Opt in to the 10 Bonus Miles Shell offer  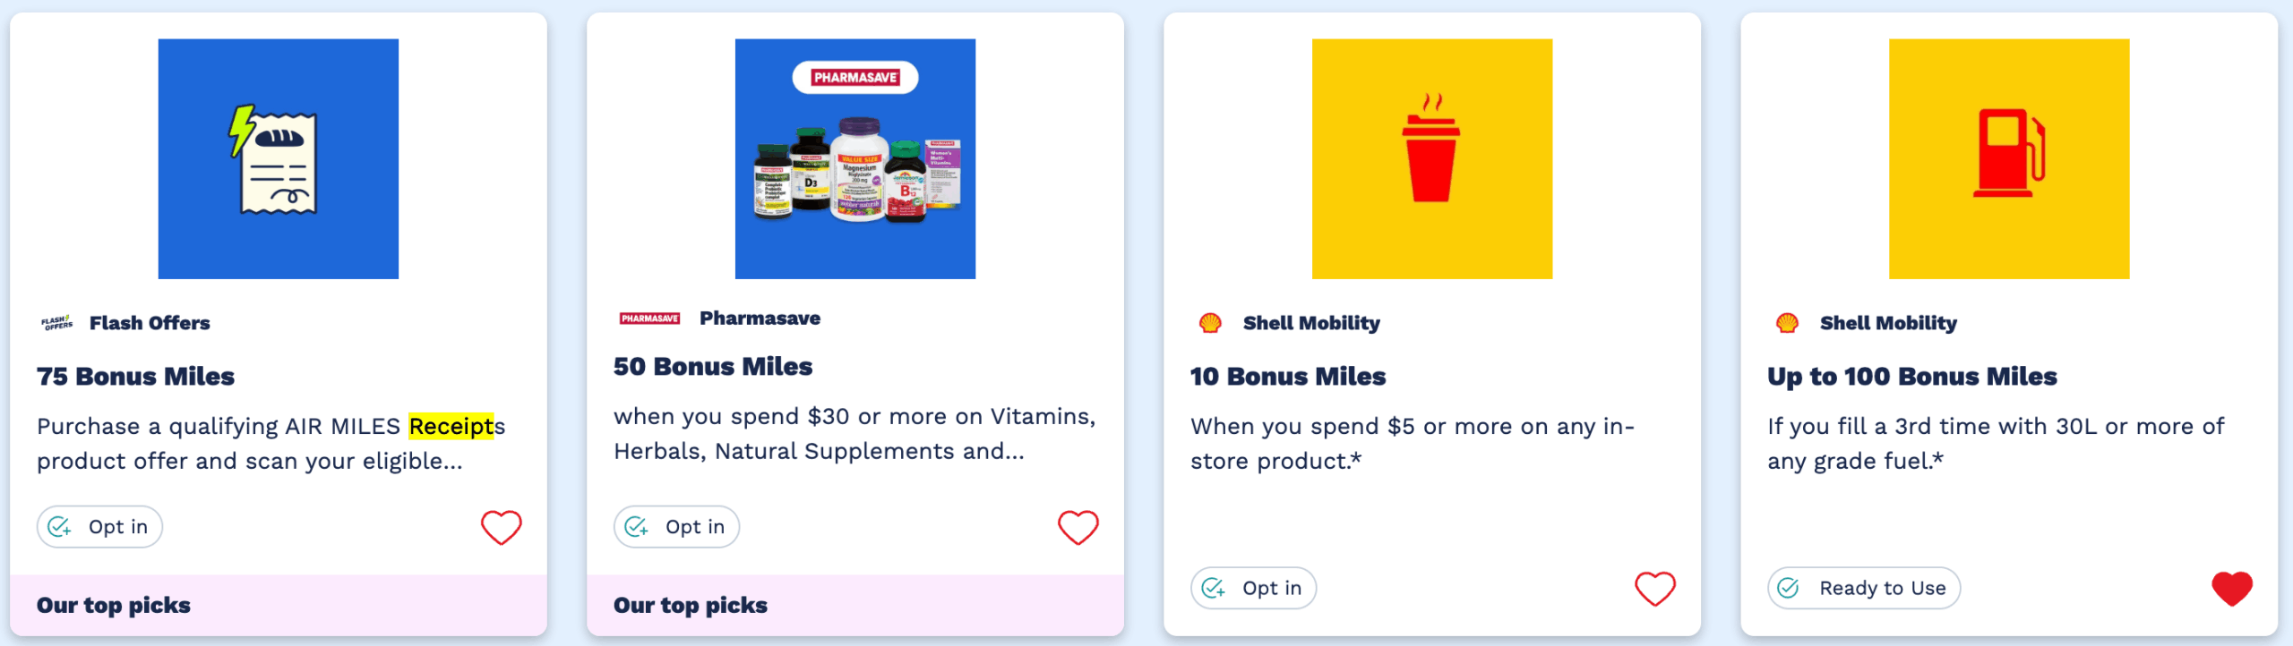(x=1252, y=588)
